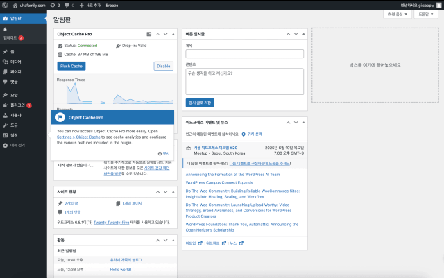This screenshot has width=444, height=278.
Task: Collapse the sidebar with 메뉴 접기
Action: pos(23,145)
